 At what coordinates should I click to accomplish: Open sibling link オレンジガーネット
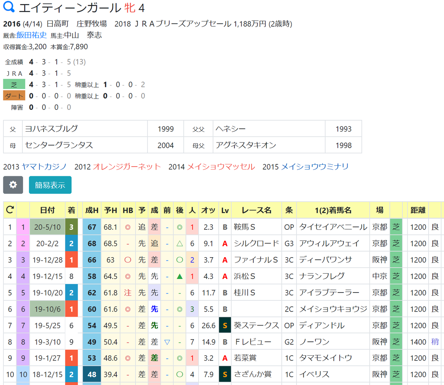point(127,167)
